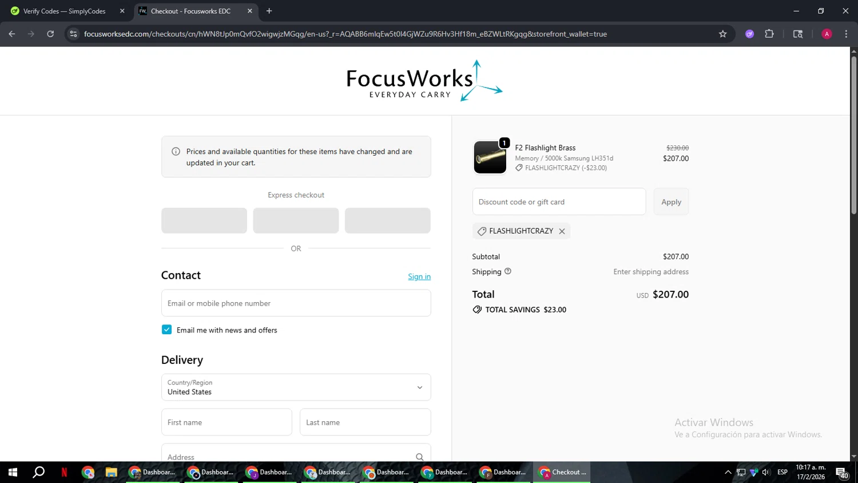The height and width of the screenshot is (483, 858).
Task: Click the Address search field
Action: point(296,457)
